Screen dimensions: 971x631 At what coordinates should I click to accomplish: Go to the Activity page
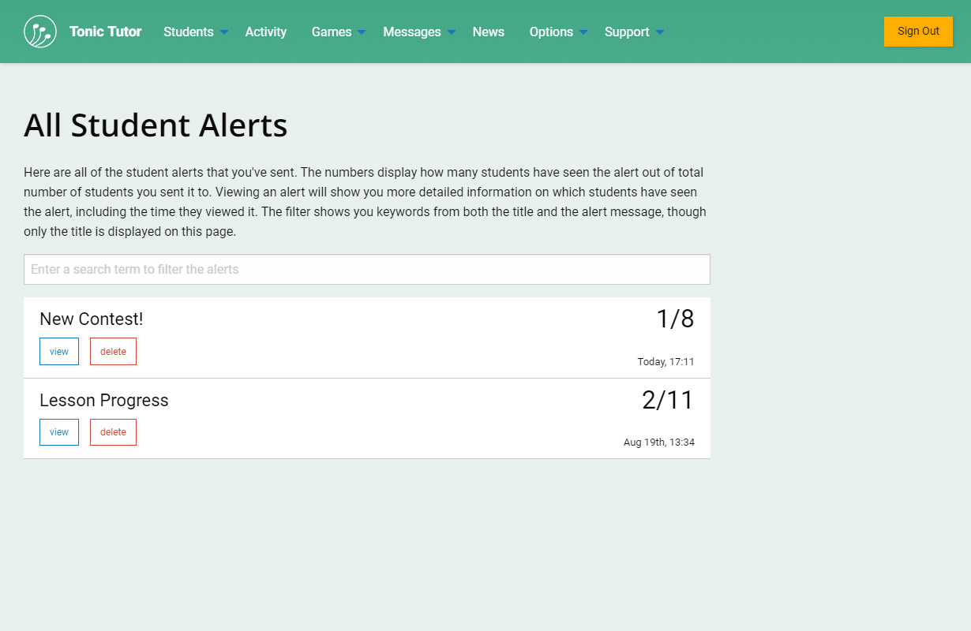pos(265,32)
